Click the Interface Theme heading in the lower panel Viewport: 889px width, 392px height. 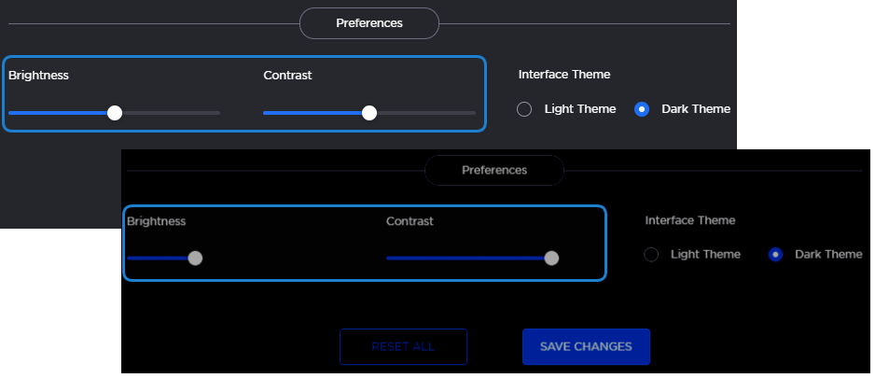point(690,220)
